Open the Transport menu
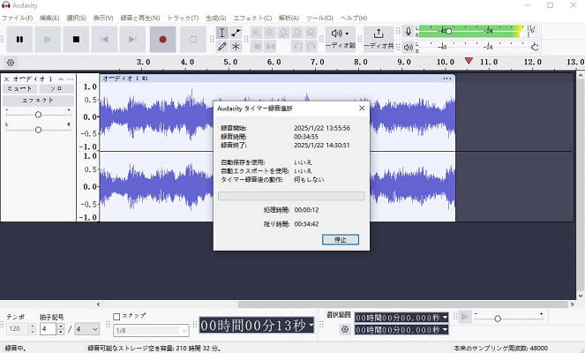The height and width of the screenshot is (353, 585). tap(140, 18)
